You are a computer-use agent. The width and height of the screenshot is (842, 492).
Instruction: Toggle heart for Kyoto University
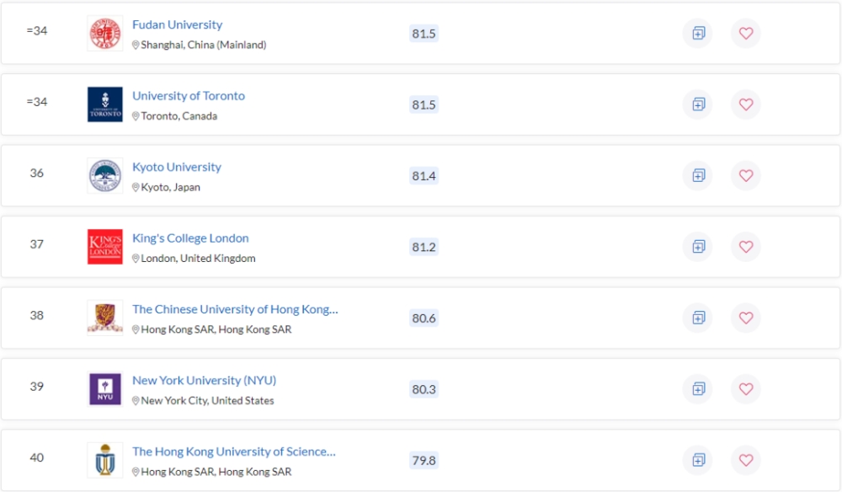coord(746,175)
